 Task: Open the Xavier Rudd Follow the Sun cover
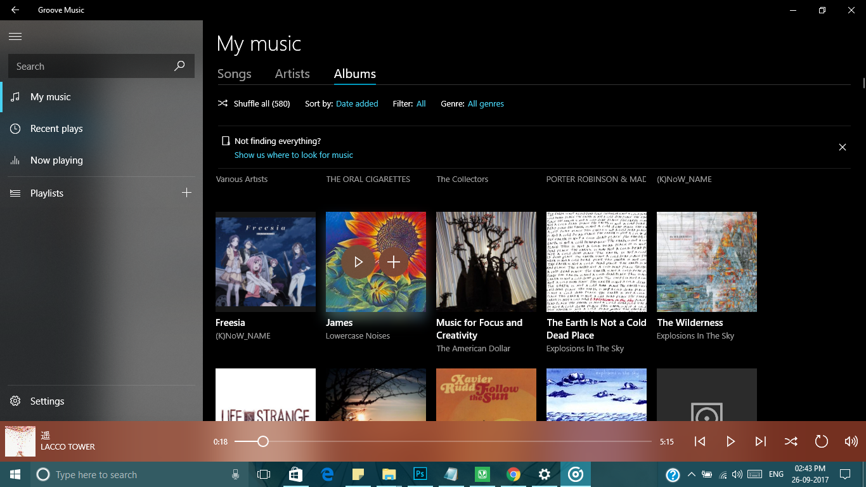pos(486,394)
